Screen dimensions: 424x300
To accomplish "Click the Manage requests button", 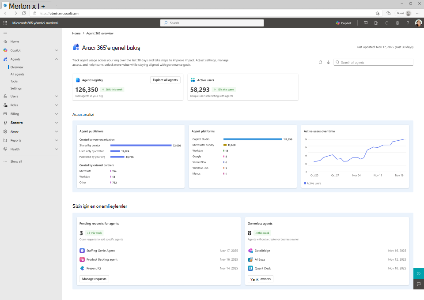I will tap(94, 279).
